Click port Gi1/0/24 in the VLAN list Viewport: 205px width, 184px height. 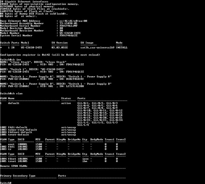pos(116,120)
